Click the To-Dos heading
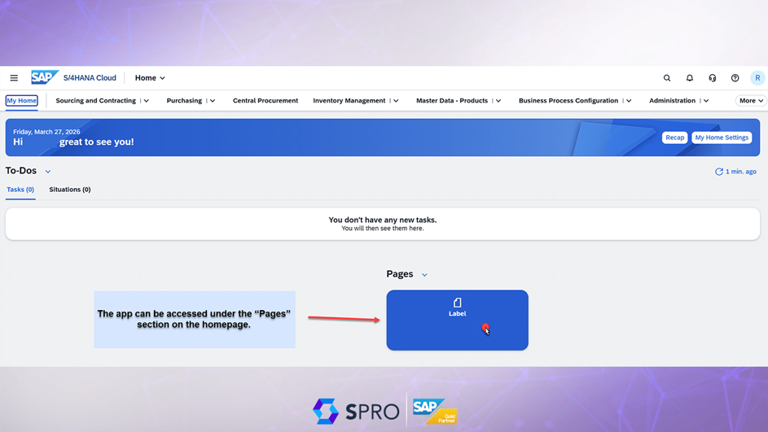This screenshot has width=768, height=432. tap(21, 171)
